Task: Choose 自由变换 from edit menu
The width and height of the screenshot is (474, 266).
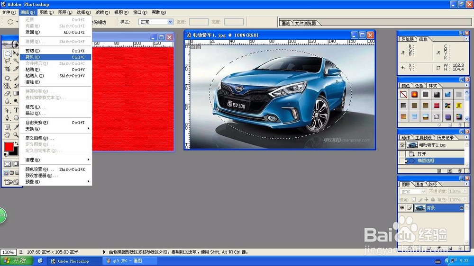Action: click(55, 123)
